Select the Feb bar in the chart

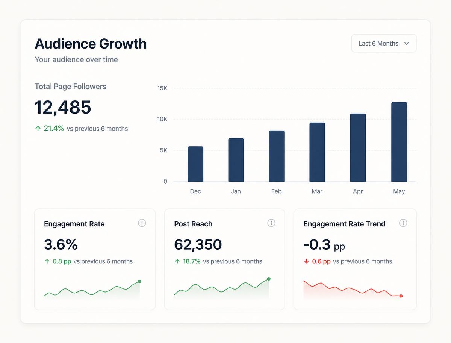[x=277, y=156]
